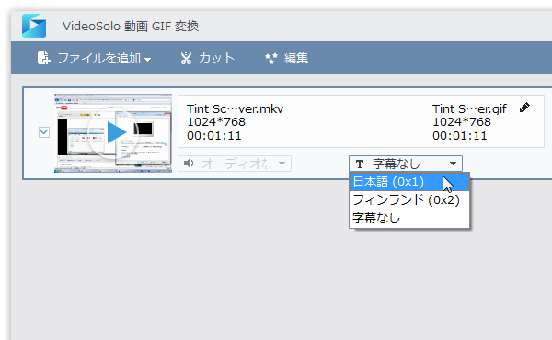Click the output filename Tint S…er.gif
Screen dimensions: 552x340
tap(469, 109)
